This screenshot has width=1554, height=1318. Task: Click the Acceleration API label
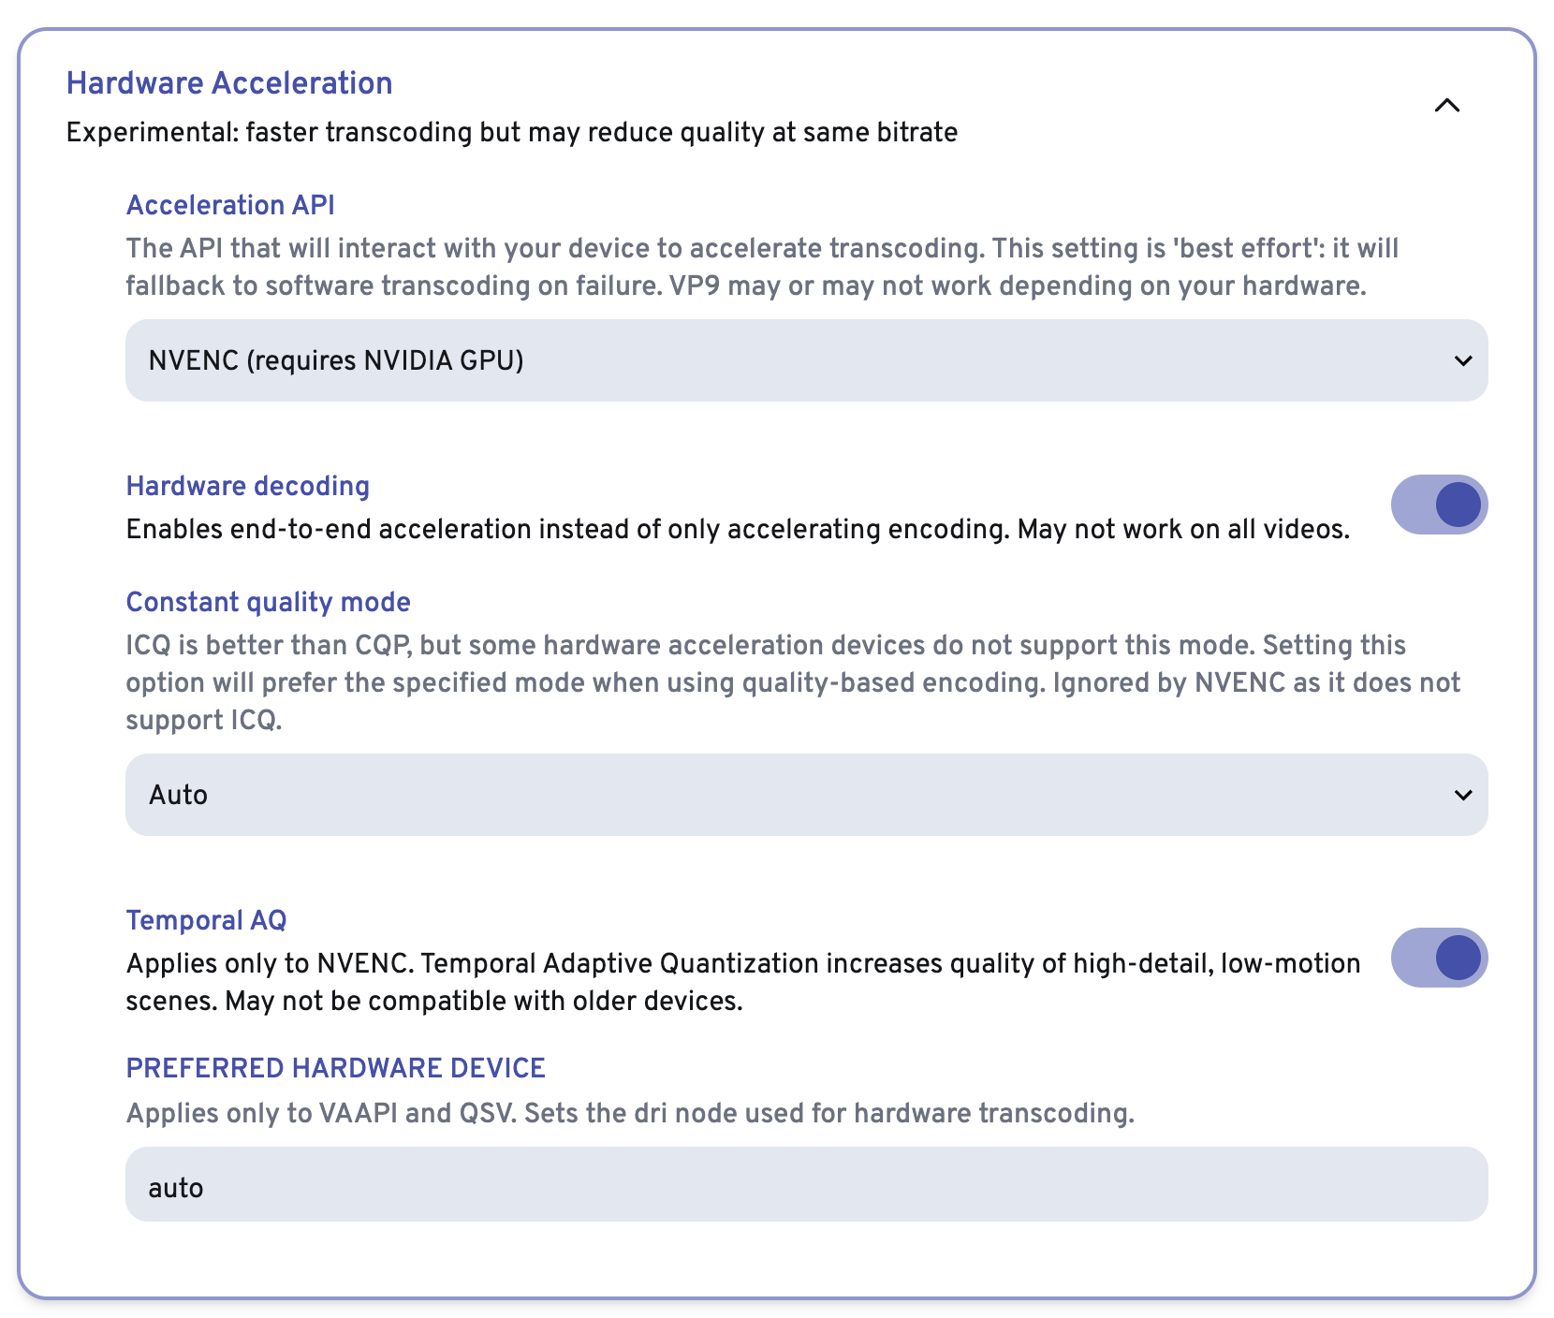click(230, 205)
